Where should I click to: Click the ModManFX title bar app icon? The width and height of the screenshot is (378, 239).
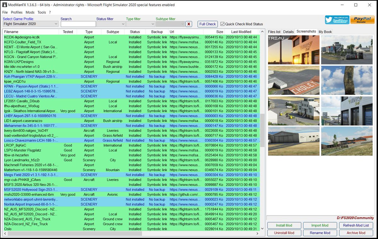point(4,5)
